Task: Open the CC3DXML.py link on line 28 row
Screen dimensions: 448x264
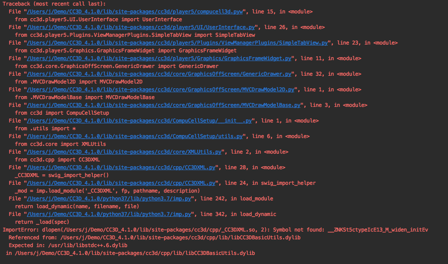Action: point(121,167)
